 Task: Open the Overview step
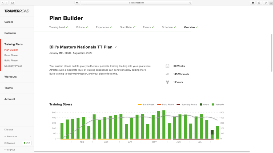(191, 27)
